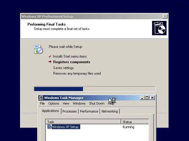Click the Installs Start menu items text
189x141 pixels.
point(70,56)
